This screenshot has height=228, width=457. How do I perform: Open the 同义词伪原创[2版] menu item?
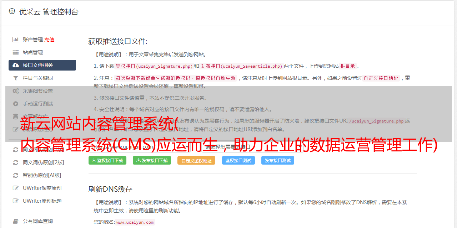tap(42, 162)
